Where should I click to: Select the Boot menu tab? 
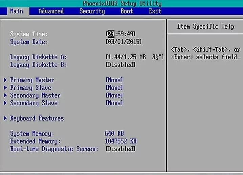pos(127,11)
